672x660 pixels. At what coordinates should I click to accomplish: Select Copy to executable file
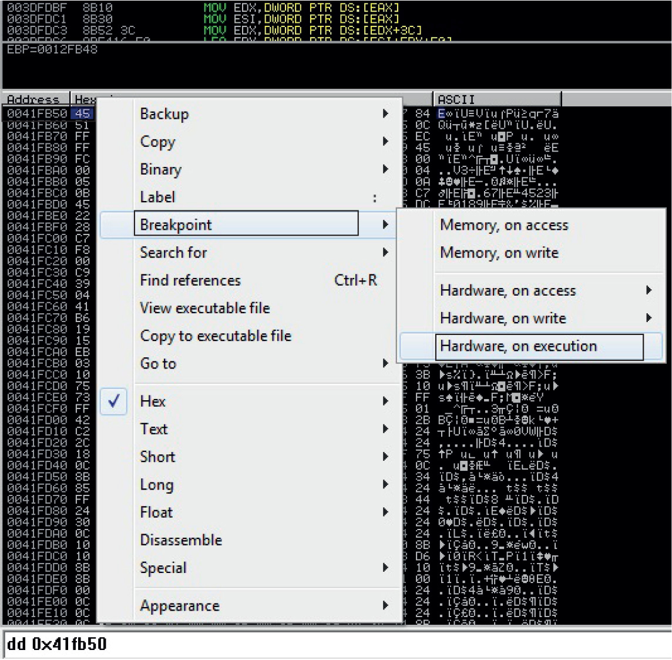point(251,336)
